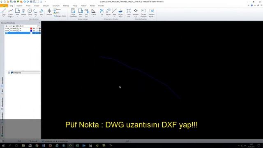Switch to the Araçlar ribbon tab

tap(37, 6)
